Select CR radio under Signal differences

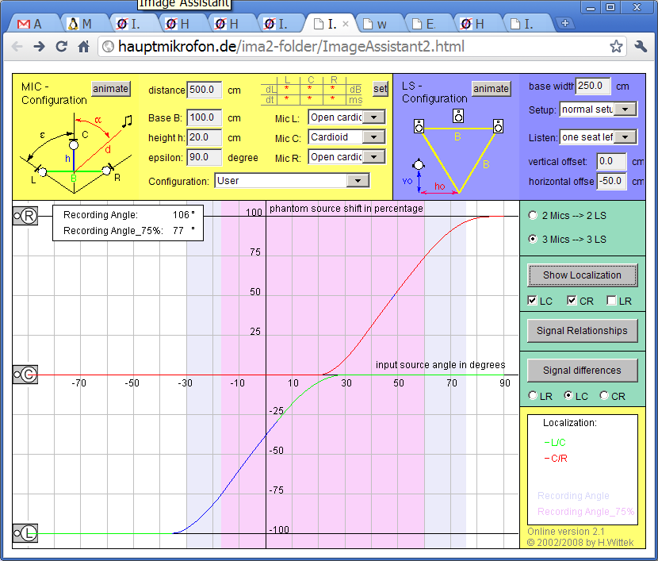[604, 395]
